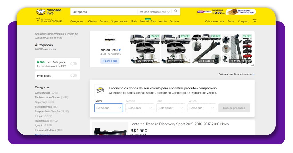Filter by Fechaduras e Chaves category
This screenshot has width=293, height=153.
coord(52,97)
